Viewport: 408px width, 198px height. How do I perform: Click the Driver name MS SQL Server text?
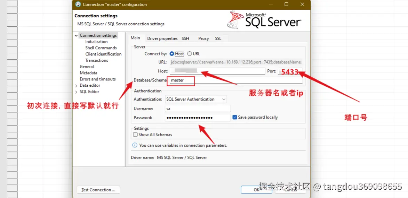point(182,157)
